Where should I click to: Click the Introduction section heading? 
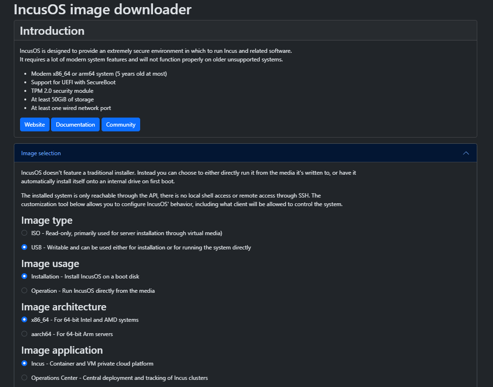point(52,31)
